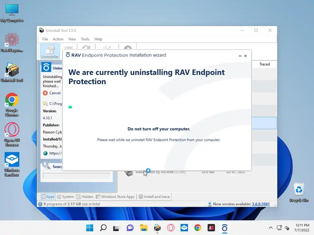Switch to Uninstall Tool taskbar icon
Screen dimensions: 314x235
(x=157, y=228)
